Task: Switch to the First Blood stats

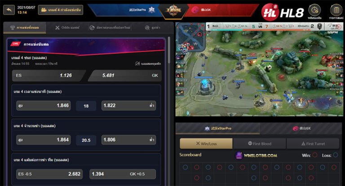Action: click(x=260, y=144)
